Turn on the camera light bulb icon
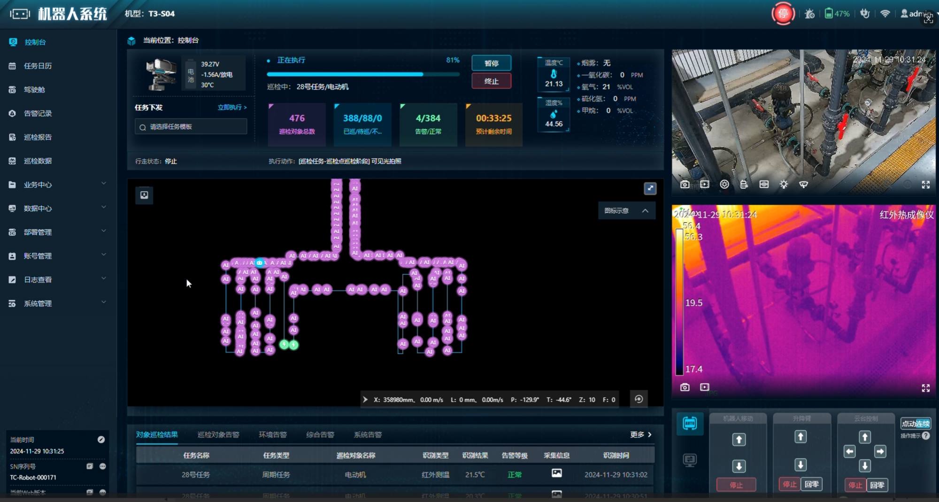The image size is (939, 502). pos(784,185)
